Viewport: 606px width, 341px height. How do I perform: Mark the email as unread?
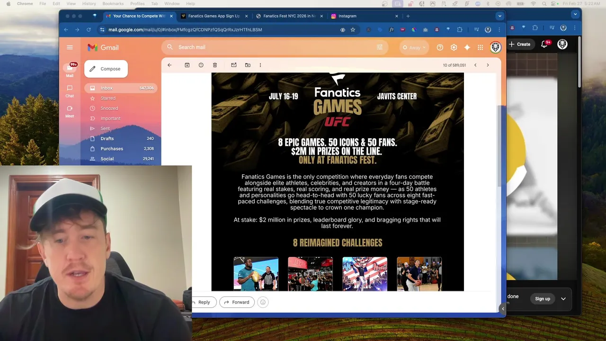click(x=234, y=65)
